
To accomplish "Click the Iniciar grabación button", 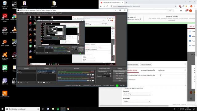I will [x=120, y=73].
